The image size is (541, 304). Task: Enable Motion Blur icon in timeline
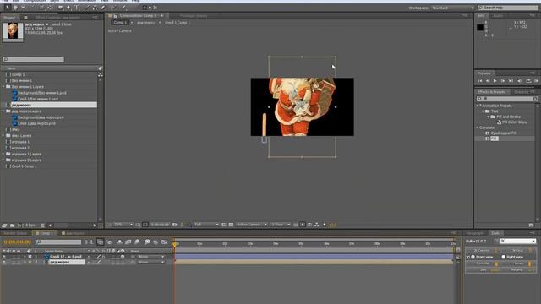(137, 242)
